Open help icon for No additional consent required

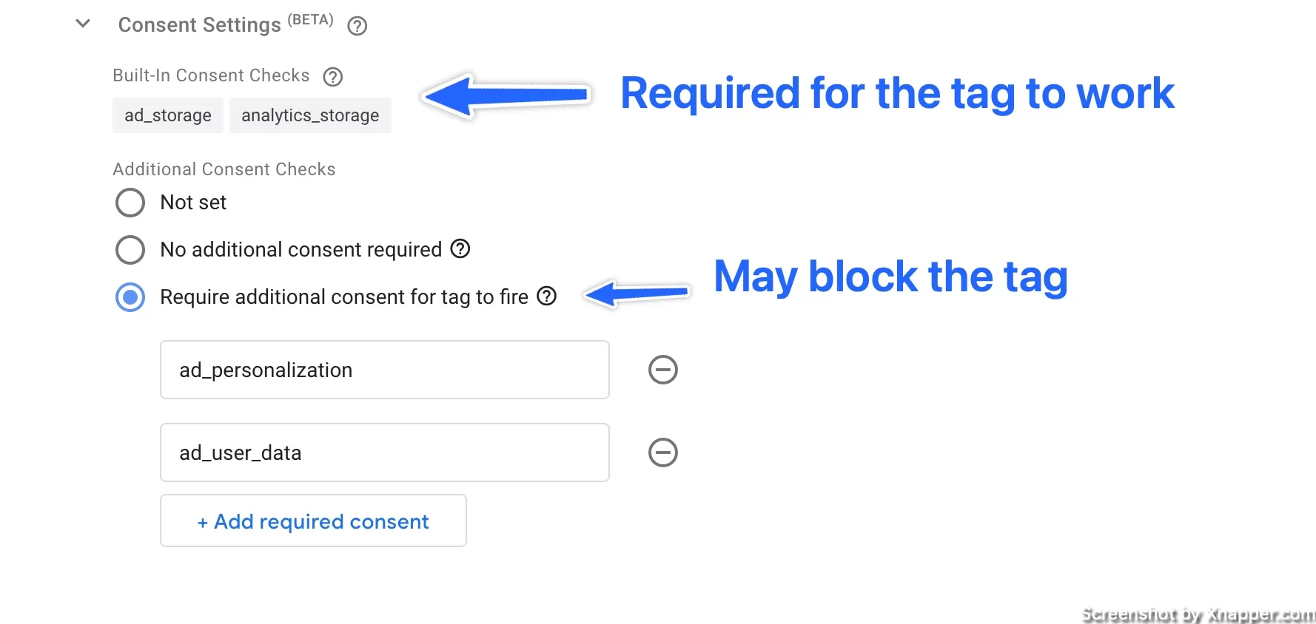point(460,248)
